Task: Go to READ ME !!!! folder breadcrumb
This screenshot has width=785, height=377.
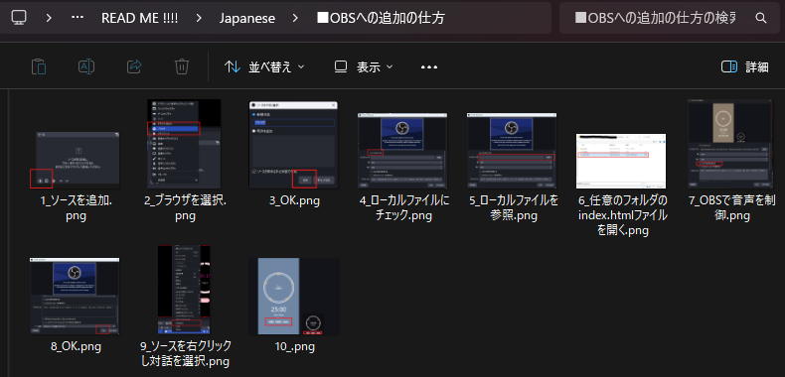Action: pos(140,19)
